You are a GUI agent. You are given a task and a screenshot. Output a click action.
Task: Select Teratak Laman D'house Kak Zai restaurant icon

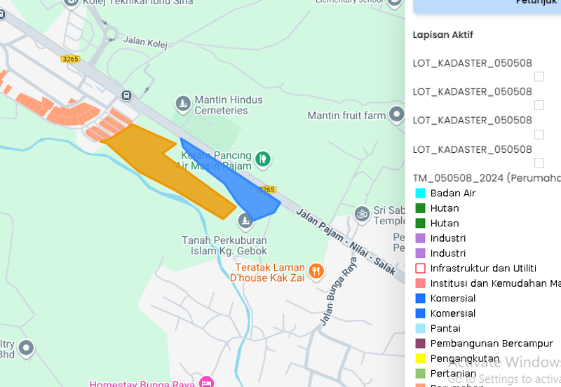(316, 270)
